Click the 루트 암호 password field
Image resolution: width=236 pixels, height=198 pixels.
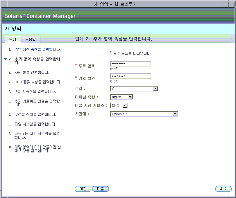pos(130,64)
